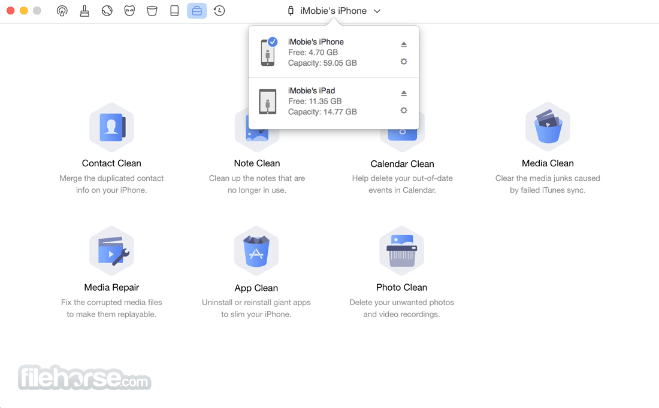Image resolution: width=659 pixels, height=408 pixels.
Task: Click 'Free: 11.35 GB' text
Action: (x=315, y=101)
